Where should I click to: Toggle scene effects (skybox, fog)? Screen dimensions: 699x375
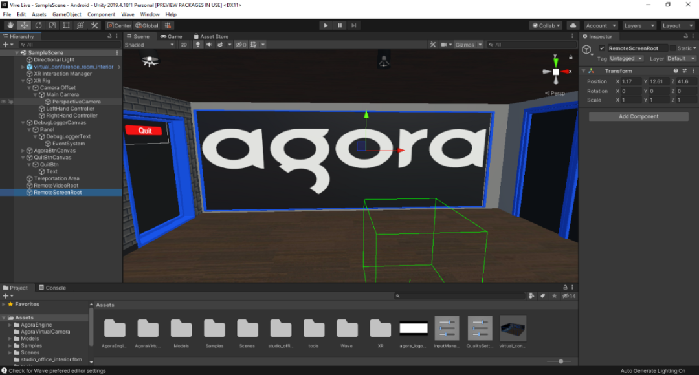click(x=220, y=45)
